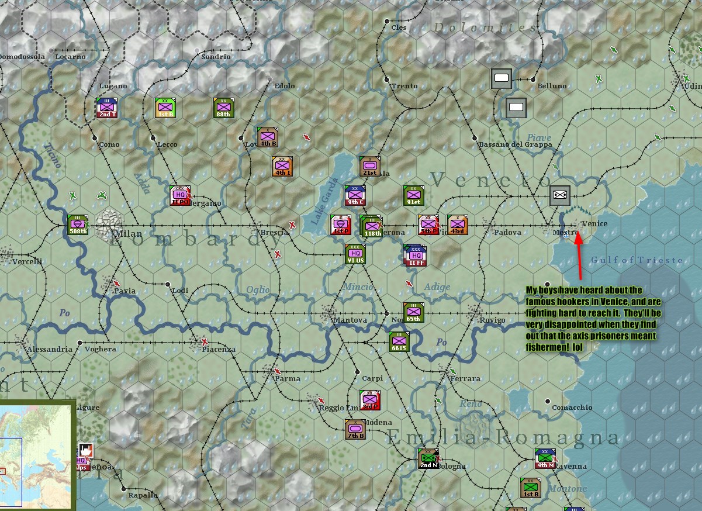This screenshot has height=511, width=702.
Task: Select the 9th C division counter
Action: 355,196
